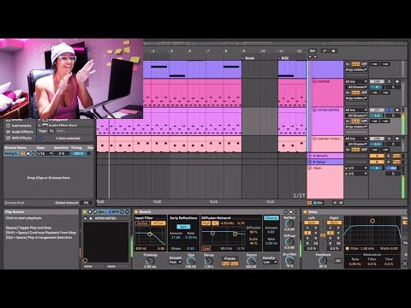Toggle Delay Left Sync button

pyautogui.click(x=312, y=222)
